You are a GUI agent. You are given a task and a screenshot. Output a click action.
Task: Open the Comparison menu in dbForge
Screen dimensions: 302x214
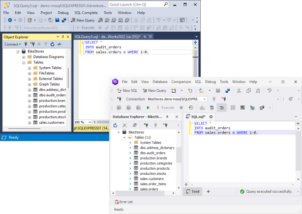coord(181,82)
